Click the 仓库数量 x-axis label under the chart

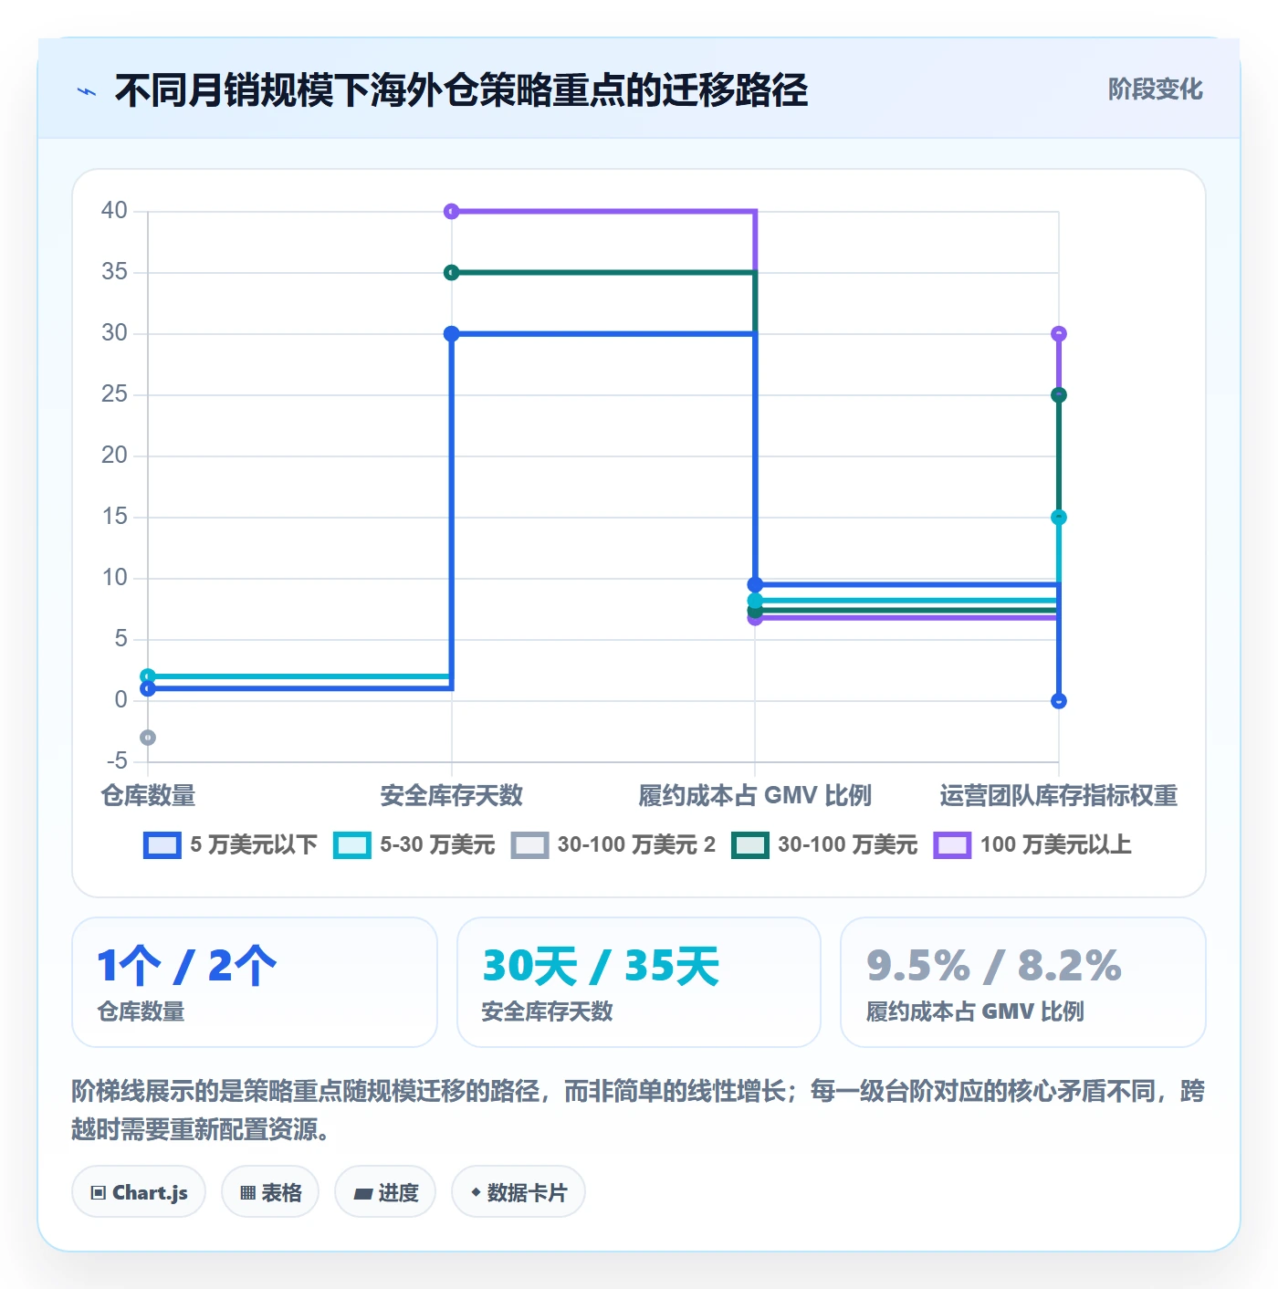click(x=148, y=796)
